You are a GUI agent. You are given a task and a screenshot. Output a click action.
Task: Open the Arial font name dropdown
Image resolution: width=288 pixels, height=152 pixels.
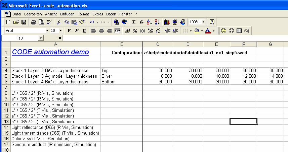(47, 30)
